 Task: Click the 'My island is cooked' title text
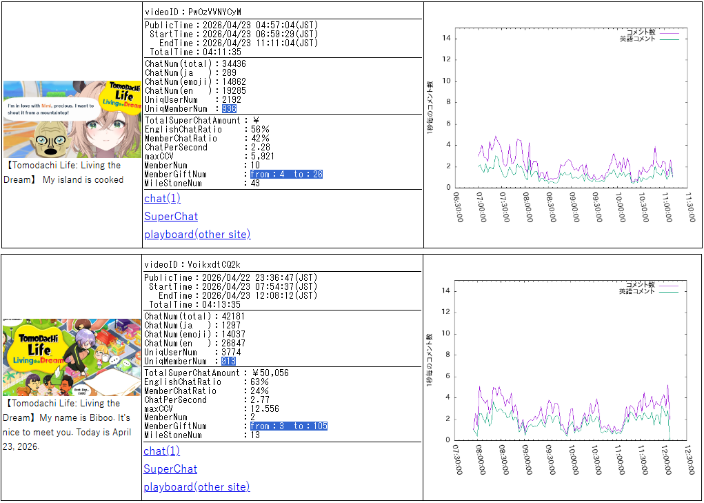point(83,179)
